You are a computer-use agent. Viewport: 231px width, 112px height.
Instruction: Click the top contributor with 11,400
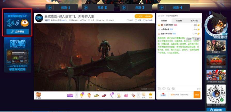(x=179, y=25)
